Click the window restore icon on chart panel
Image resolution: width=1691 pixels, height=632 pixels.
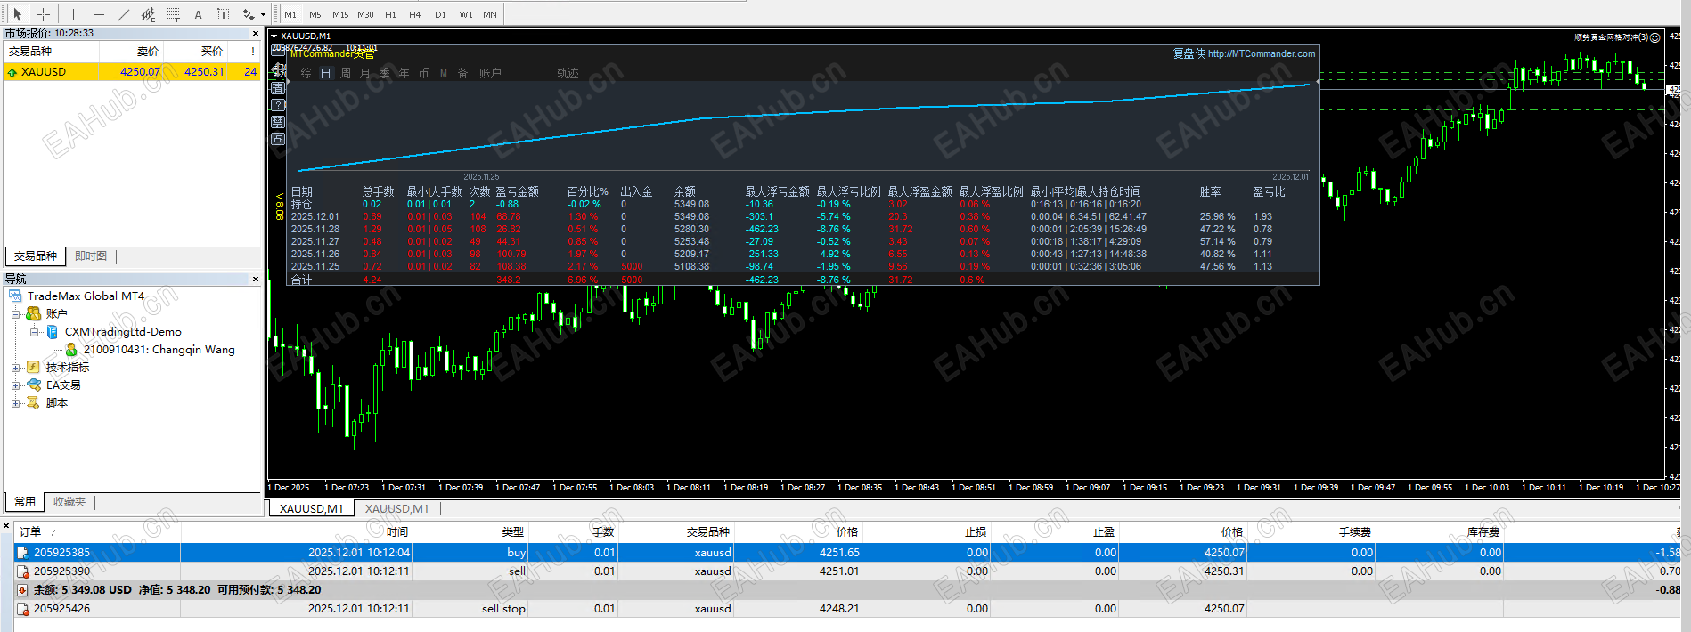[278, 139]
